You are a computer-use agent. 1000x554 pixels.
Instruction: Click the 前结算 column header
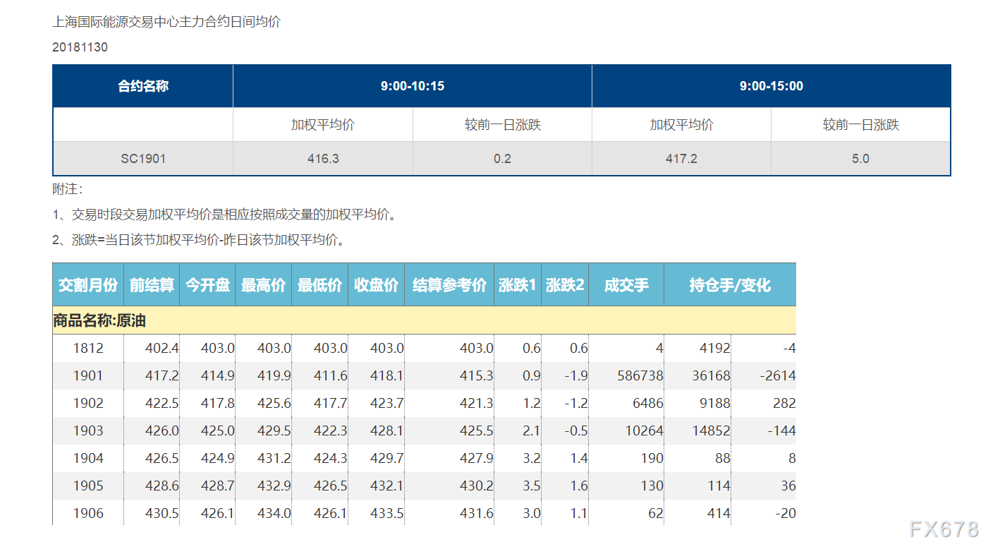pos(152,285)
